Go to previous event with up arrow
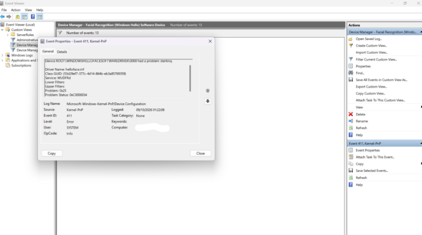Image resolution: width=422 pixels, height=235 pixels. point(207,90)
